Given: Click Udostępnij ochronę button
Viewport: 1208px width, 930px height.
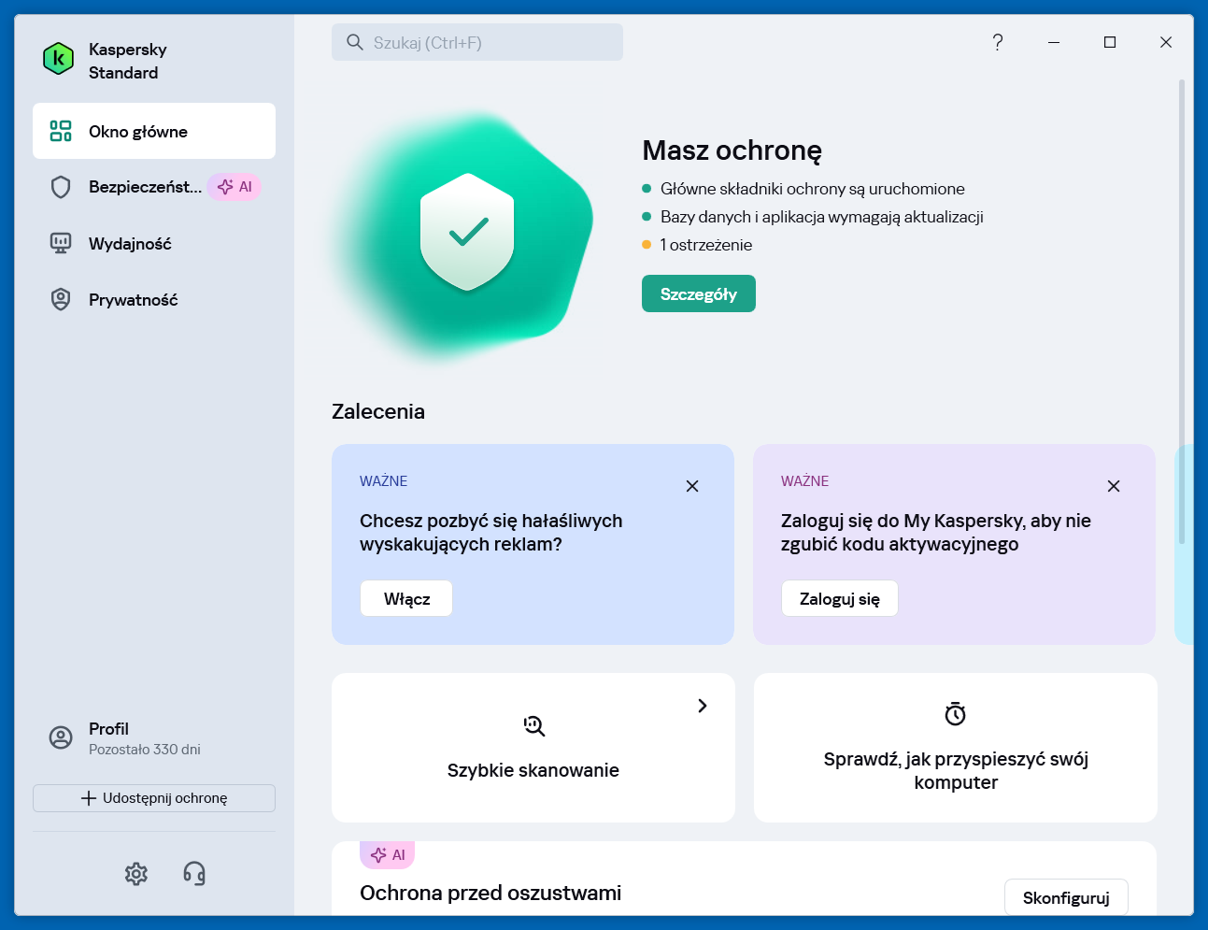Looking at the screenshot, I should pyautogui.click(x=154, y=798).
